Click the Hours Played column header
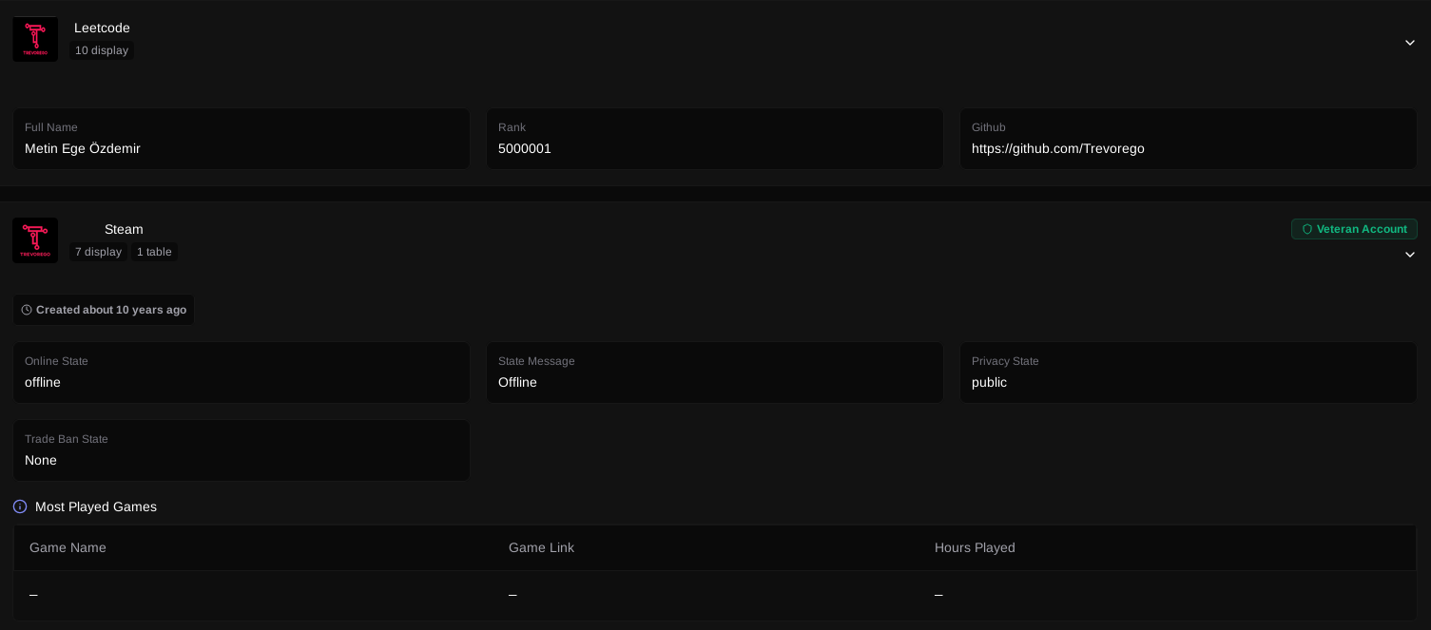Image resolution: width=1431 pixels, height=630 pixels. [x=975, y=547]
